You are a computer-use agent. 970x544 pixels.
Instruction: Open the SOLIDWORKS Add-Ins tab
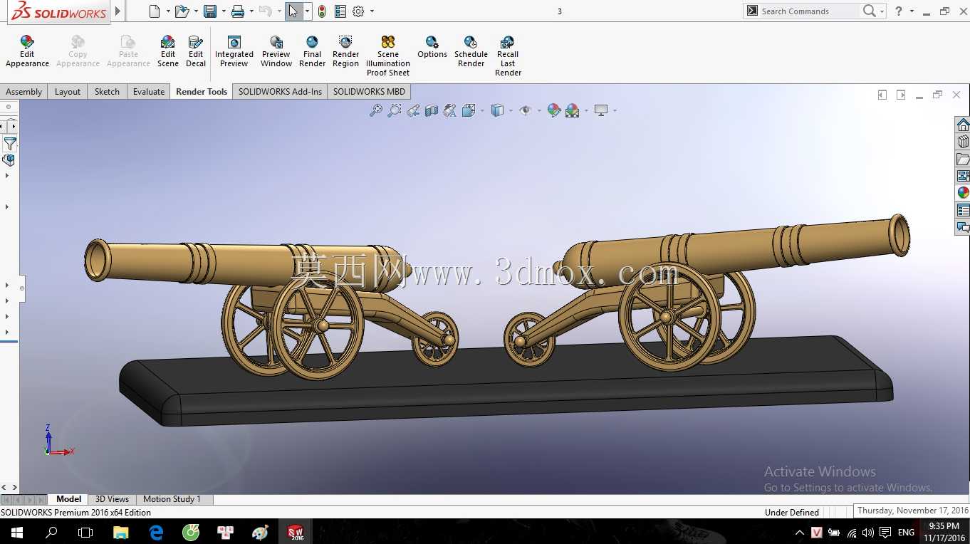[x=280, y=92]
